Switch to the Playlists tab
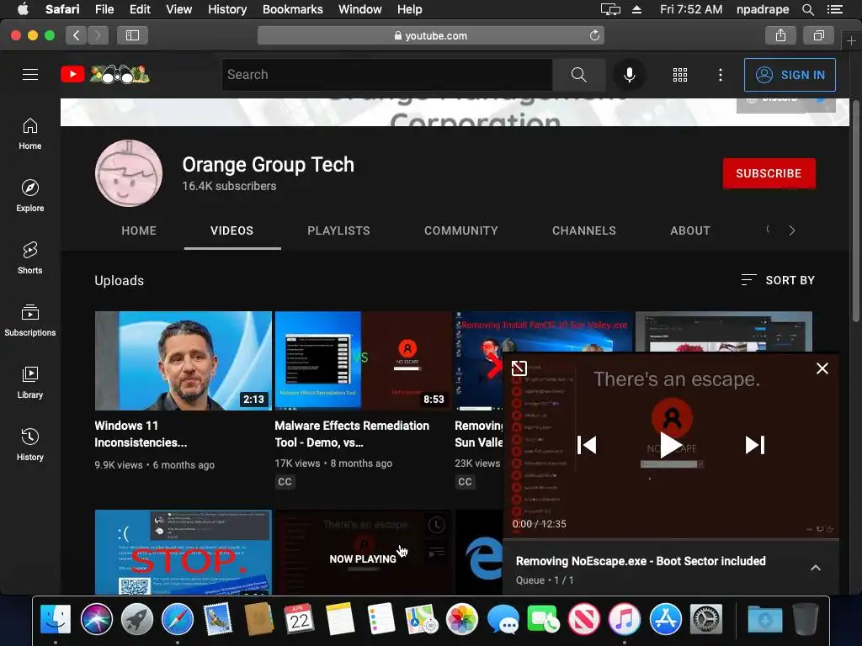862x646 pixels. pyautogui.click(x=338, y=230)
